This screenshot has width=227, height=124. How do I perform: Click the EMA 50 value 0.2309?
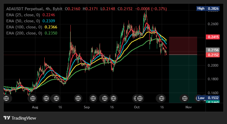click(49, 21)
